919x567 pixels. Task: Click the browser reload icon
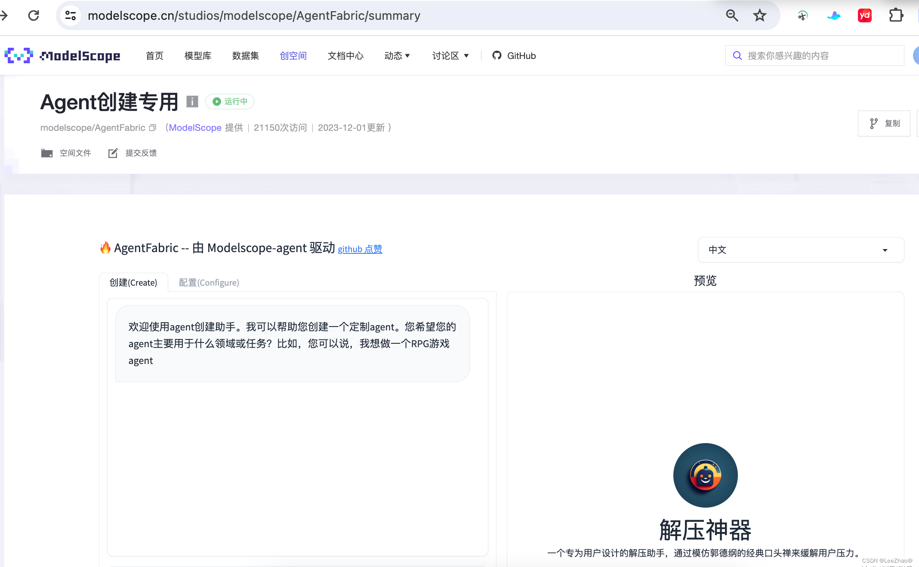click(34, 16)
